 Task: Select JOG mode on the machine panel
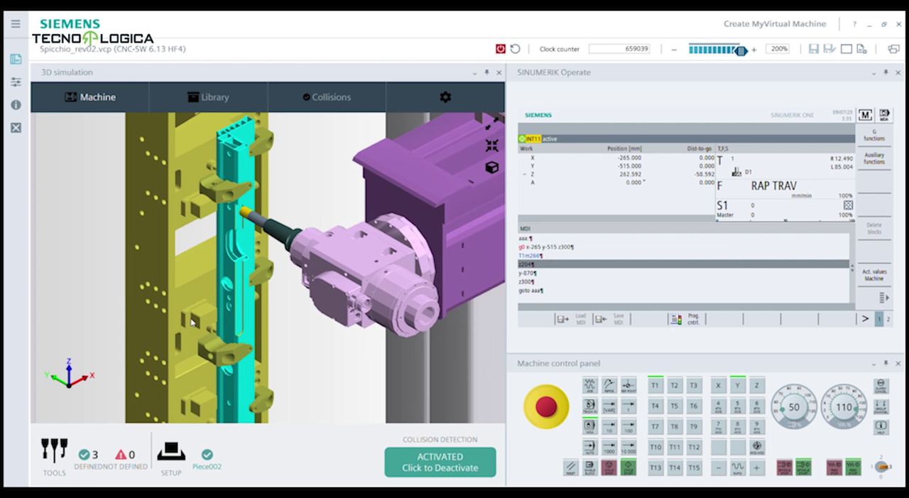pos(589,385)
